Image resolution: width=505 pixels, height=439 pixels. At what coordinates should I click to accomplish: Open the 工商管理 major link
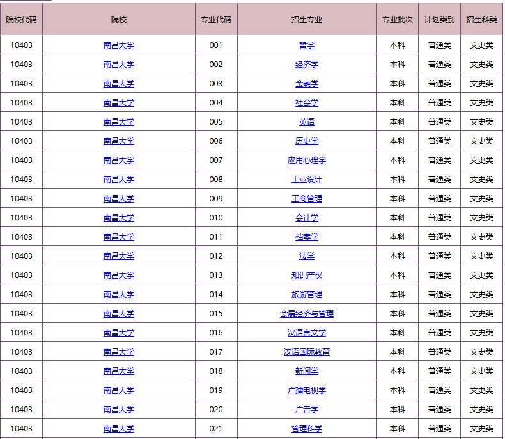(307, 199)
